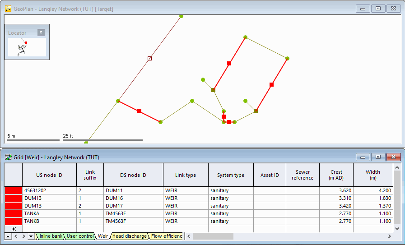Jump to last grid tab arrow

(31, 236)
